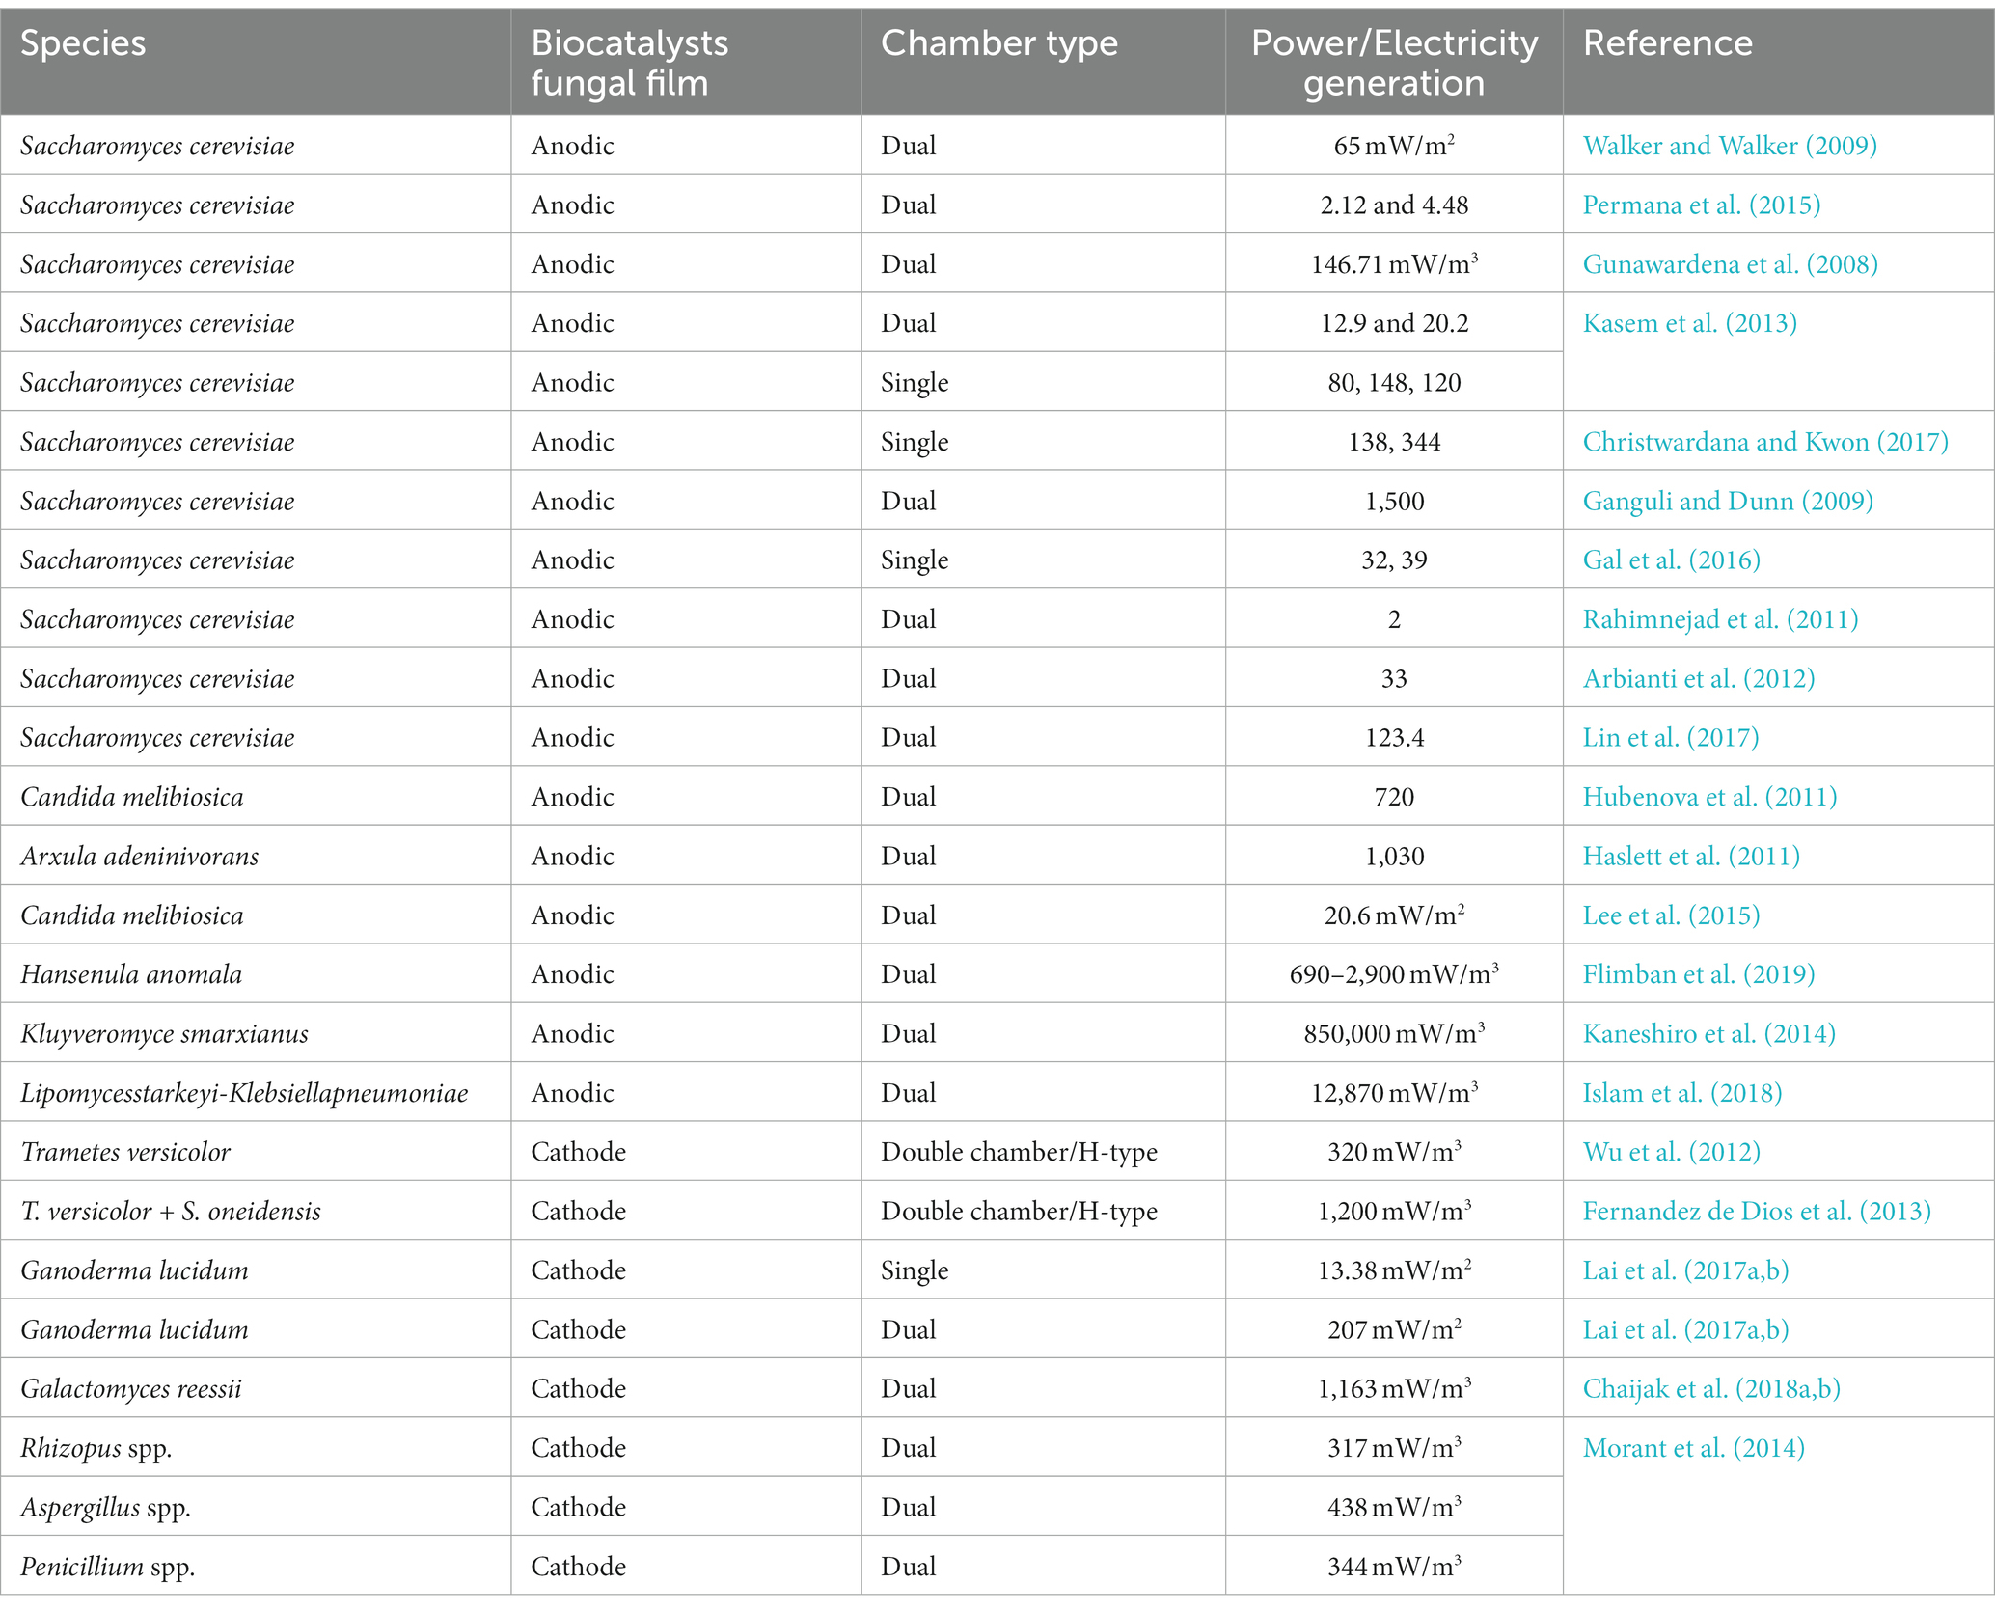The image size is (1995, 1612).
Task: Open the Morant et al. (2014) reference
Action: [1694, 1448]
